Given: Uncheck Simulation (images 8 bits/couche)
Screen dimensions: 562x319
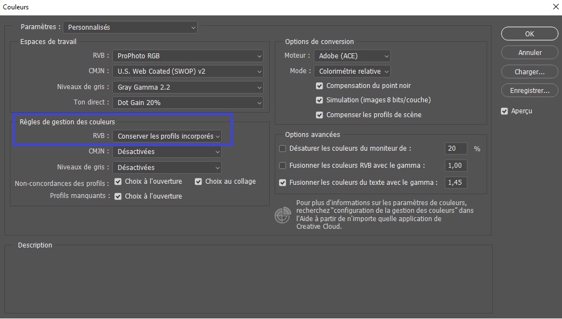Looking at the screenshot, I should click(x=319, y=100).
